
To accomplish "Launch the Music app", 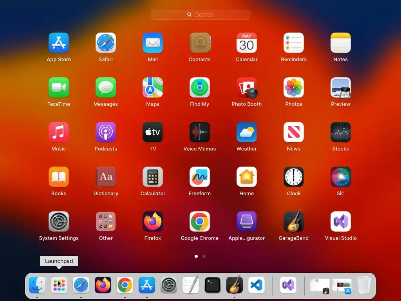I will tap(59, 132).
